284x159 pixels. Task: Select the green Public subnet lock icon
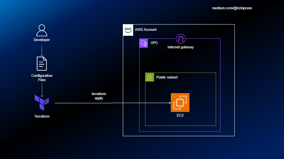tap(150, 77)
